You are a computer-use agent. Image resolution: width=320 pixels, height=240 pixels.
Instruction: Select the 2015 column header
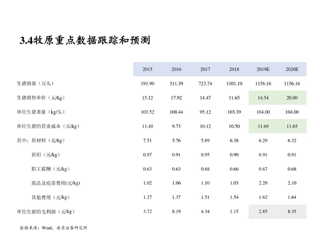pos(147,69)
